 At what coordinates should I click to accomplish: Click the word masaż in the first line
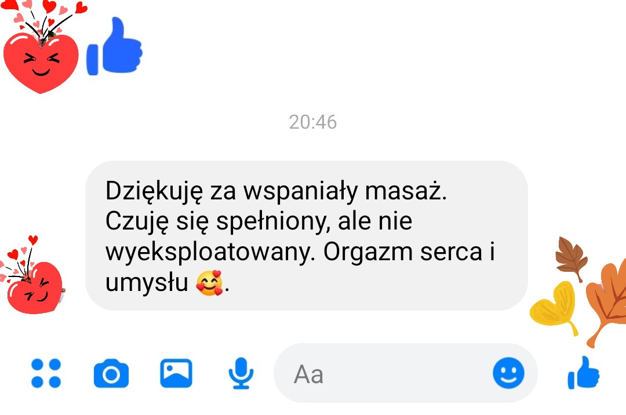406,191
